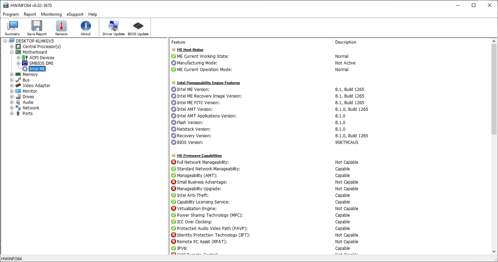
Task: Click green check beside ME Current Working State
Action: (x=174, y=56)
